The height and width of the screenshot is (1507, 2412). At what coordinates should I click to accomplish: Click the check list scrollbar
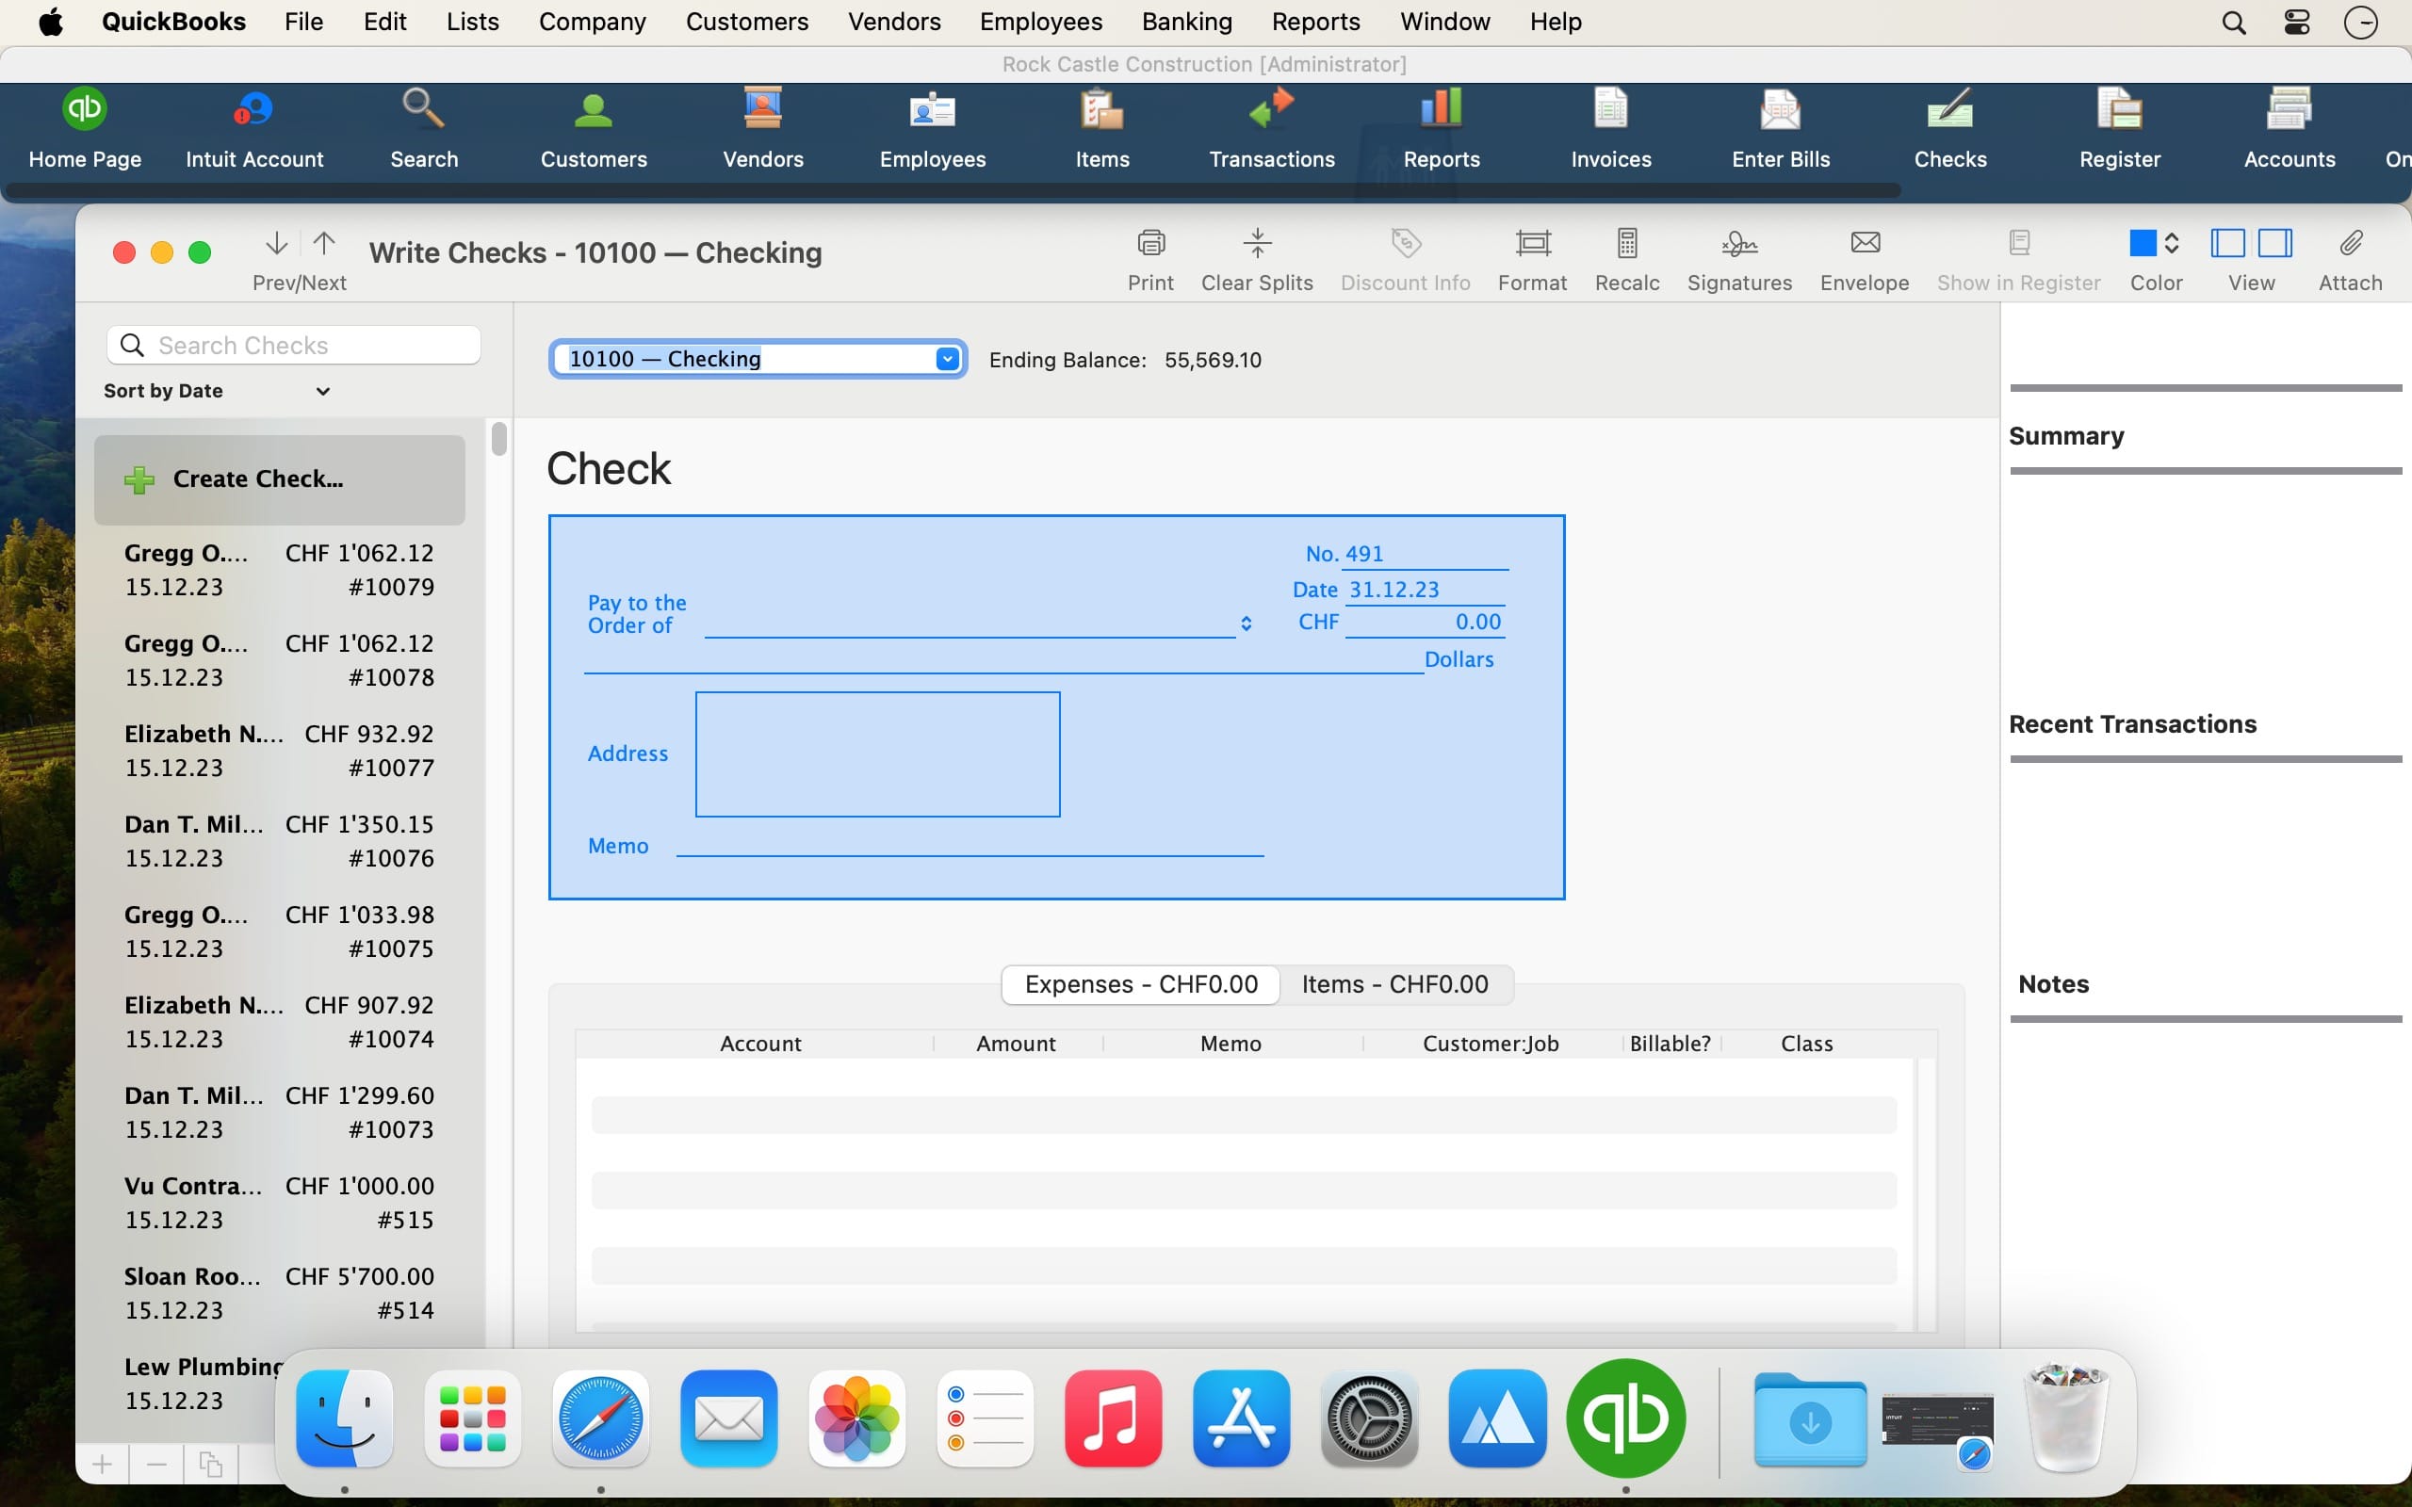(498, 439)
